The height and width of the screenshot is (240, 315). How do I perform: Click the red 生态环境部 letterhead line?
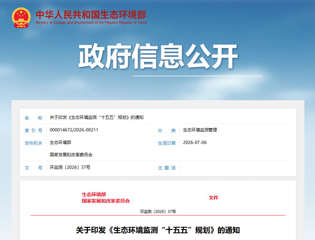[x=94, y=195]
